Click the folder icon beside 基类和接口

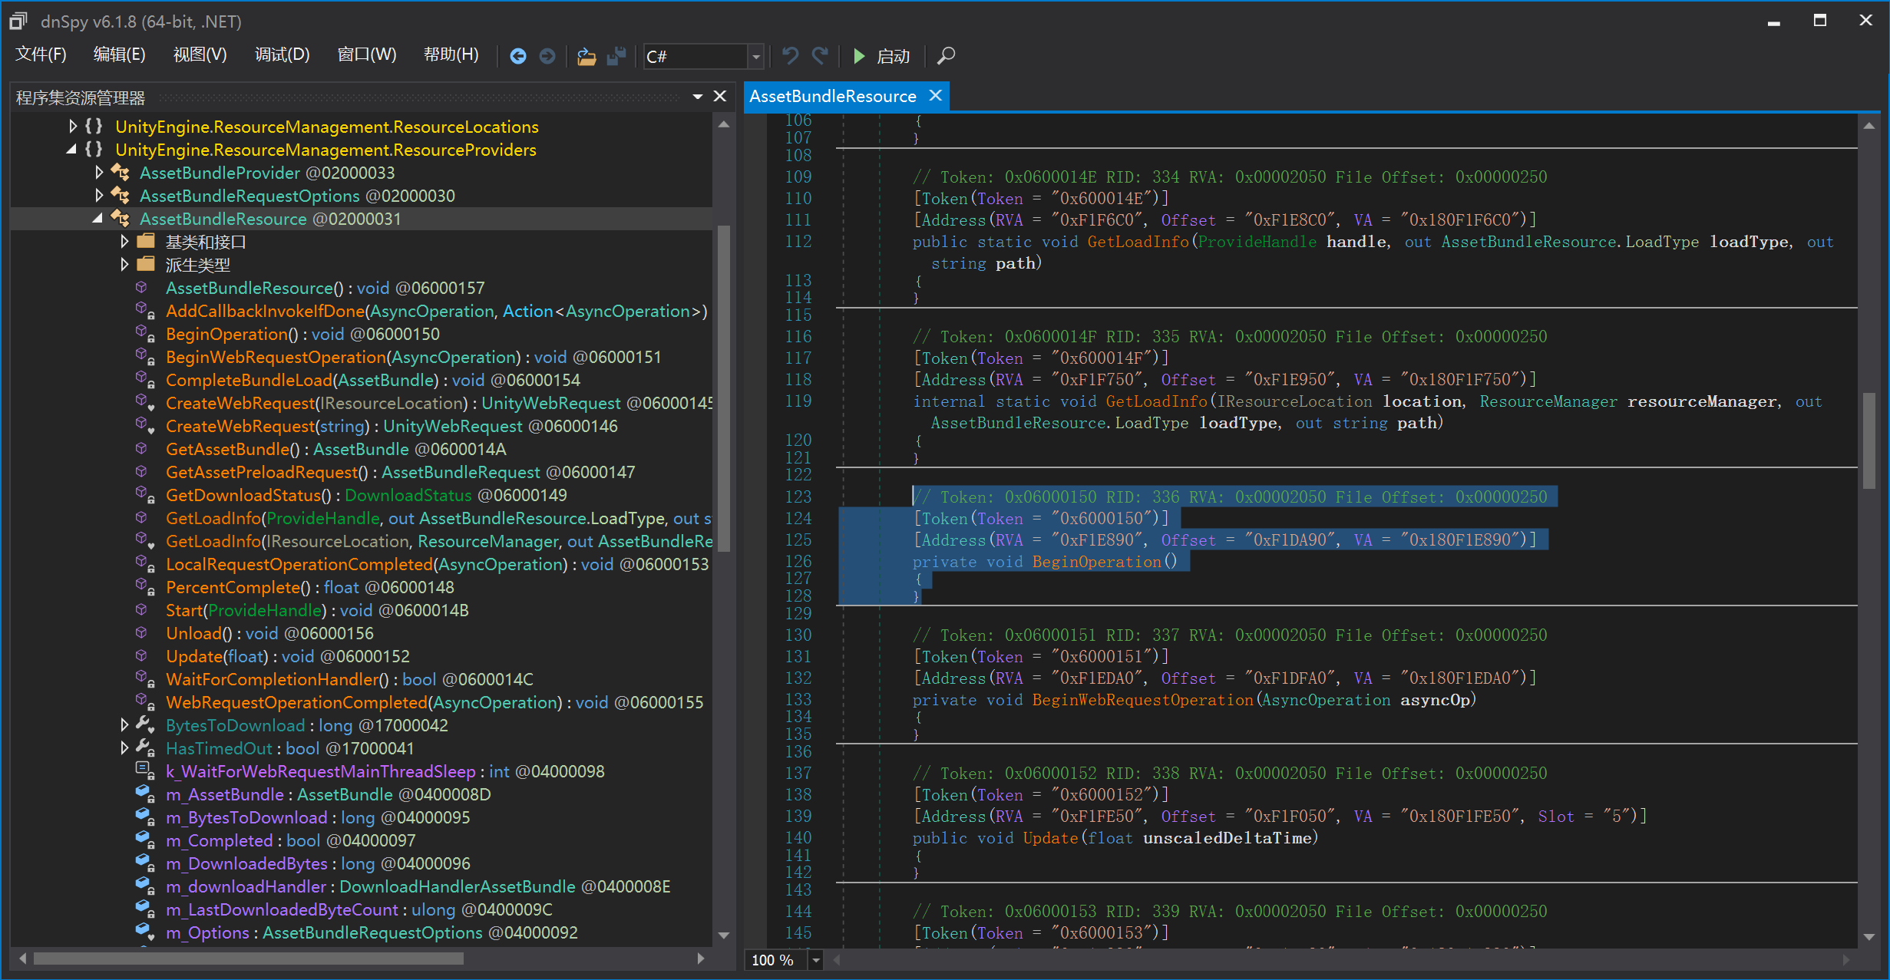146,242
